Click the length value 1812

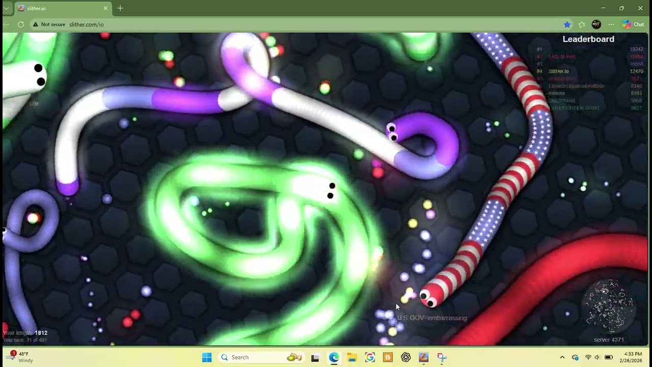41,333
